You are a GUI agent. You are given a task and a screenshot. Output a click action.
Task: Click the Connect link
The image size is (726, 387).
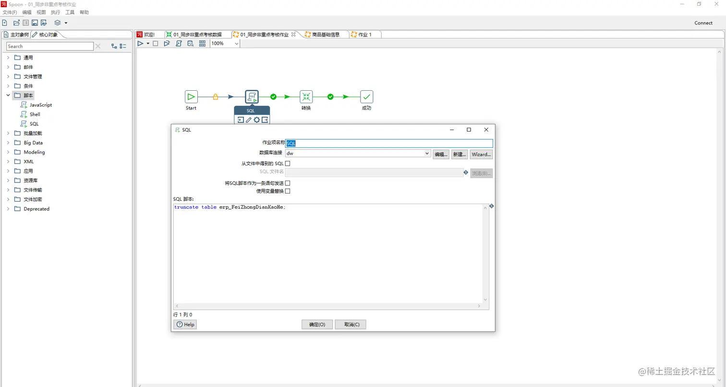[703, 23]
